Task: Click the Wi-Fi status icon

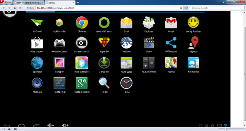Action: (226, 125)
